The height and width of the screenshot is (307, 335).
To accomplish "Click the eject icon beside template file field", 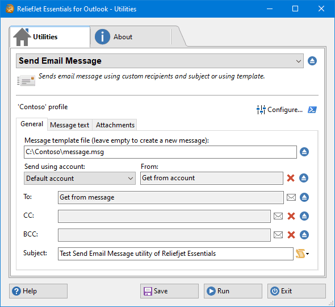I will 304,152.
